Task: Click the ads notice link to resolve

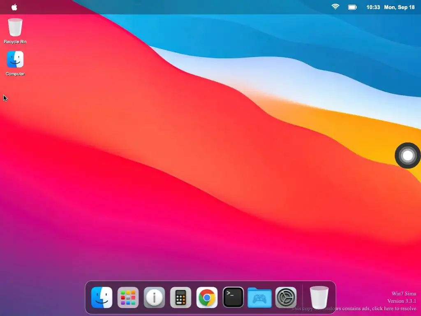Action: click(354, 309)
